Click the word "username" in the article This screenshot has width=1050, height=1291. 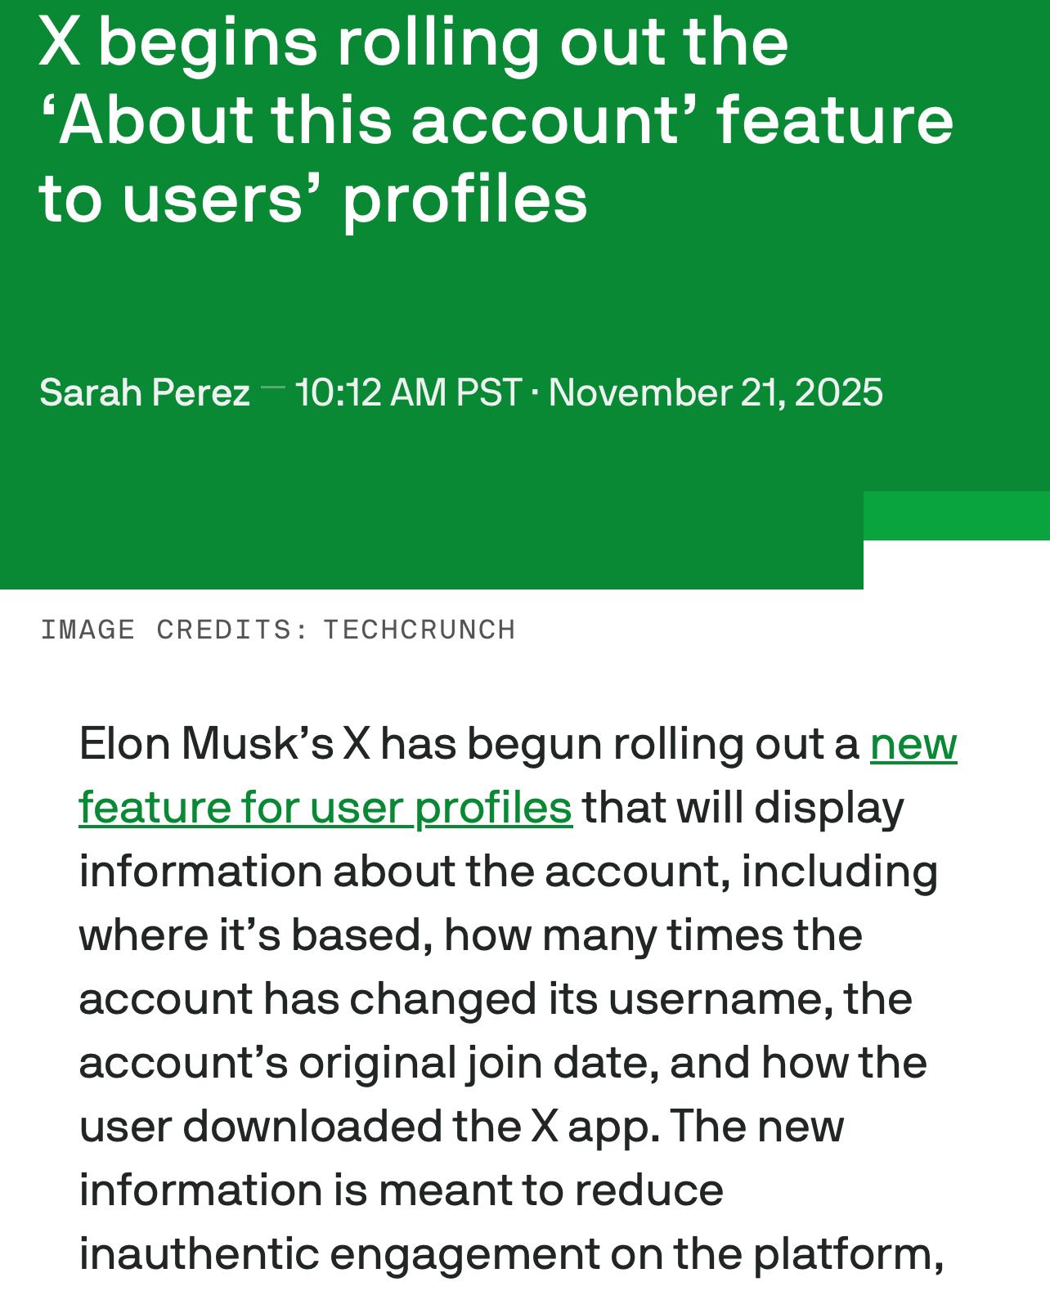pyautogui.click(x=719, y=999)
